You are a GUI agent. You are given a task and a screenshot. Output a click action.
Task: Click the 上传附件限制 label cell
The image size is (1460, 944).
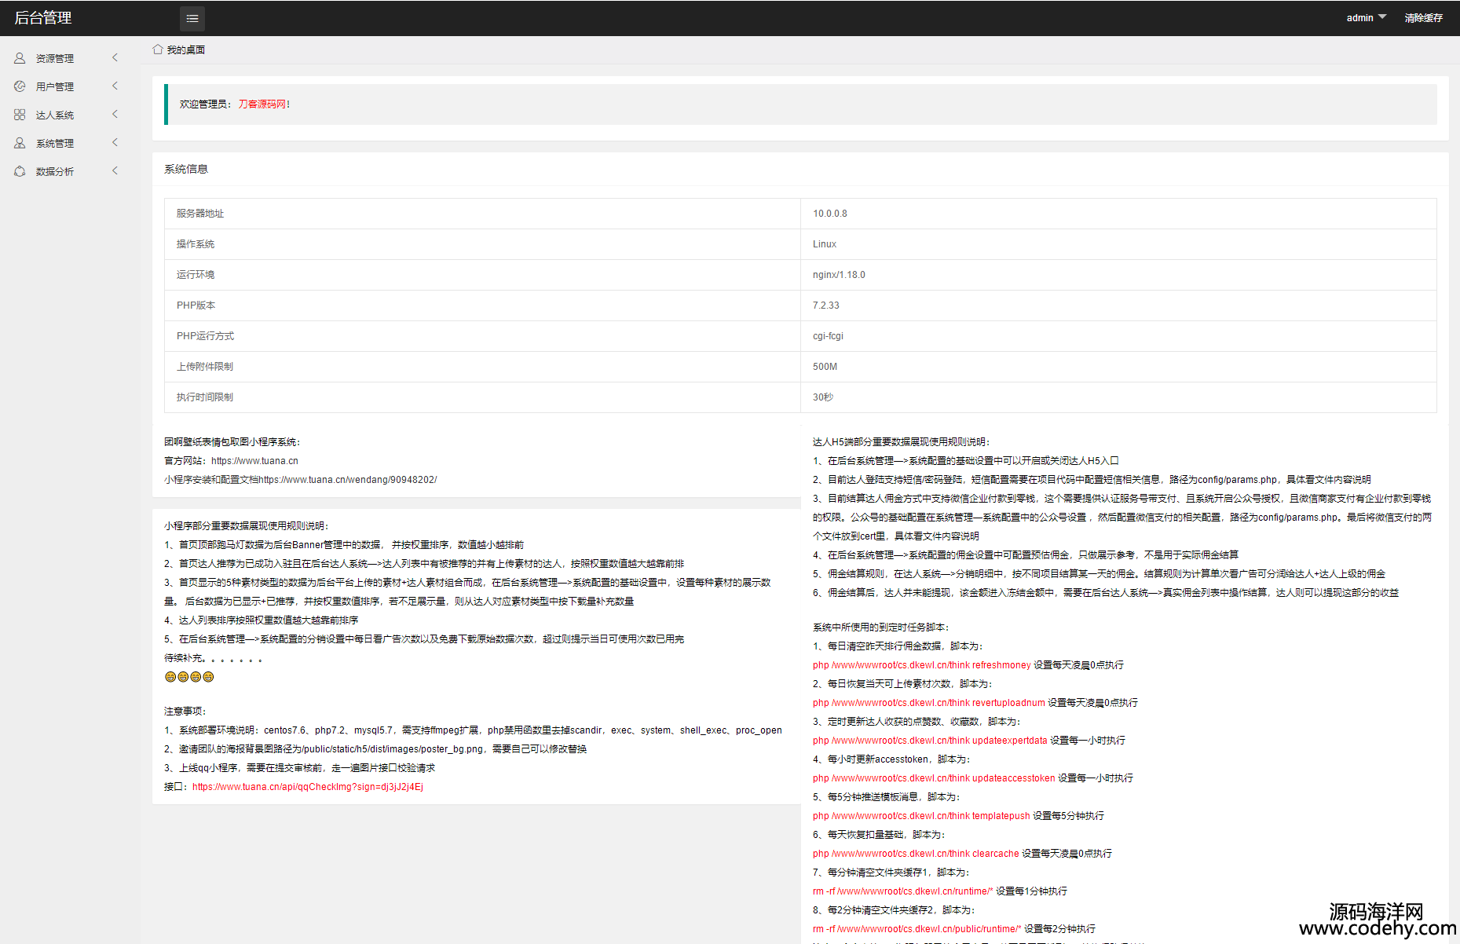[x=482, y=367]
